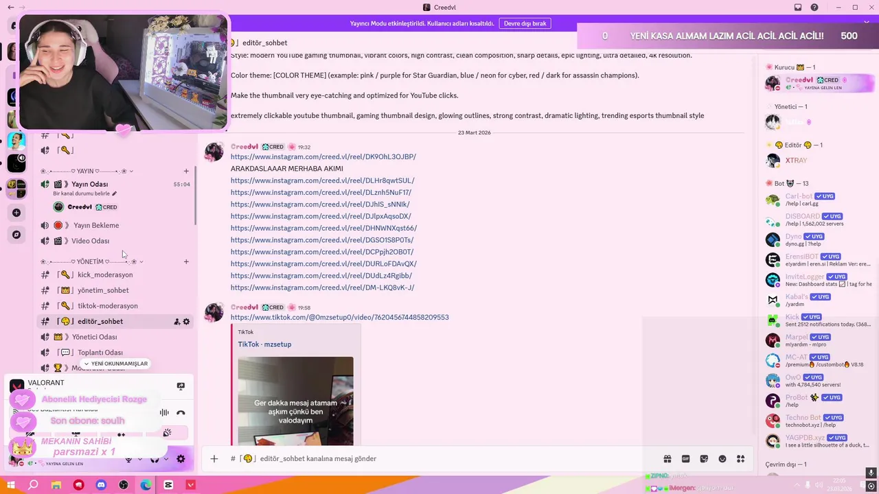Image resolution: width=879 pixels, height=494 pixels.
Task: Open Discover servers compass icon
Action: (x=16, y=235)
